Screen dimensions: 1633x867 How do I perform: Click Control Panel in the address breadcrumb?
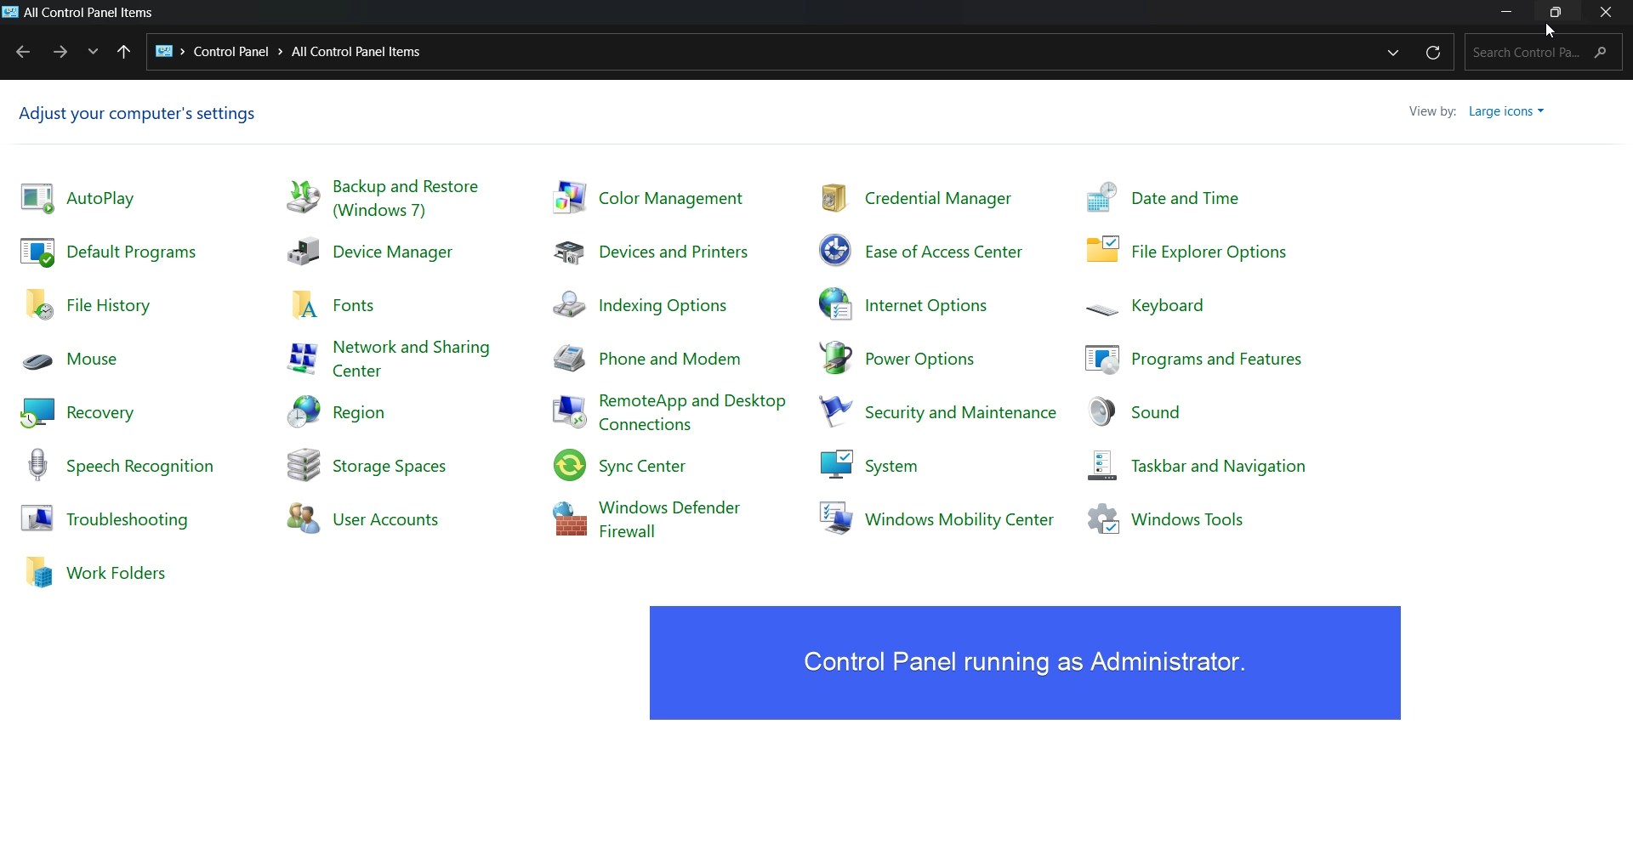tap(231, 53)
